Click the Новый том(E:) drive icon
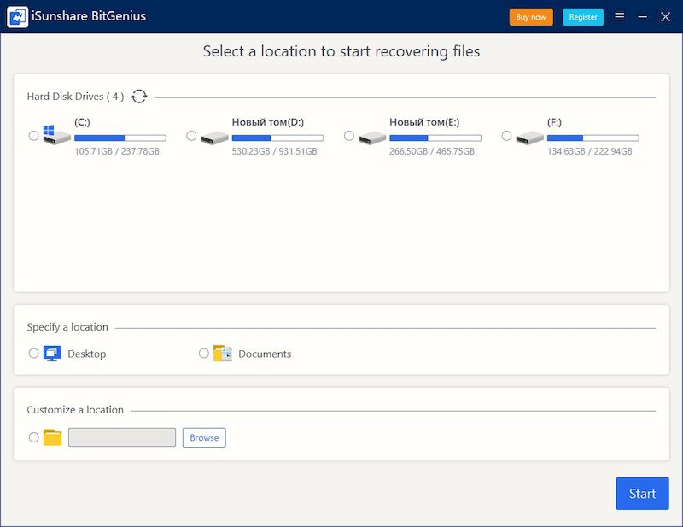 [372, 137]
